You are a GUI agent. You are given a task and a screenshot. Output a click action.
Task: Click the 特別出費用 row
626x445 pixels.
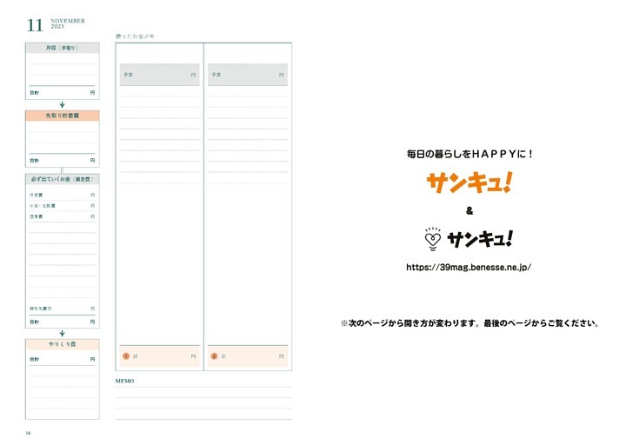click(x=63, y=309)
